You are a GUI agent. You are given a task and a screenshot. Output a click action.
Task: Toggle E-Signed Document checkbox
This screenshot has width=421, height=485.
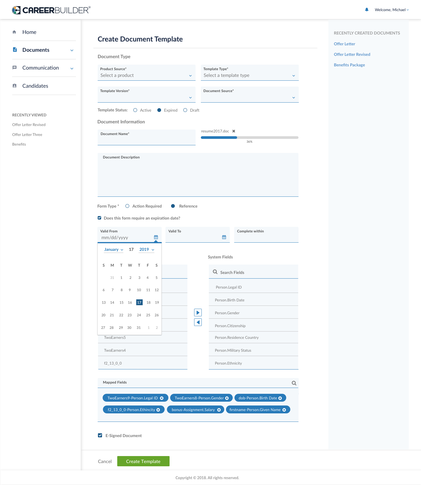coord(100,435)
